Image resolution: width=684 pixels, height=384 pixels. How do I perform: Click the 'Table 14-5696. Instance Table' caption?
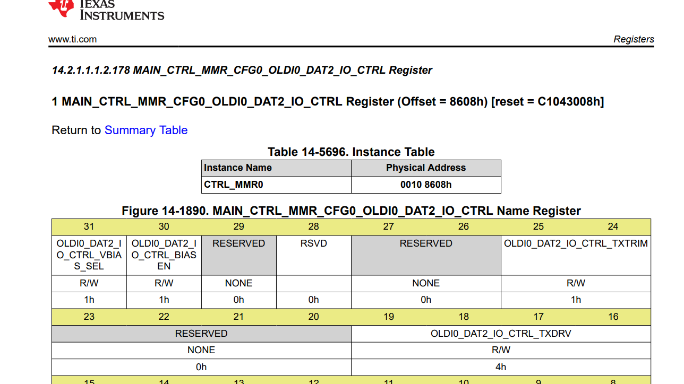[x=351, y=152]
